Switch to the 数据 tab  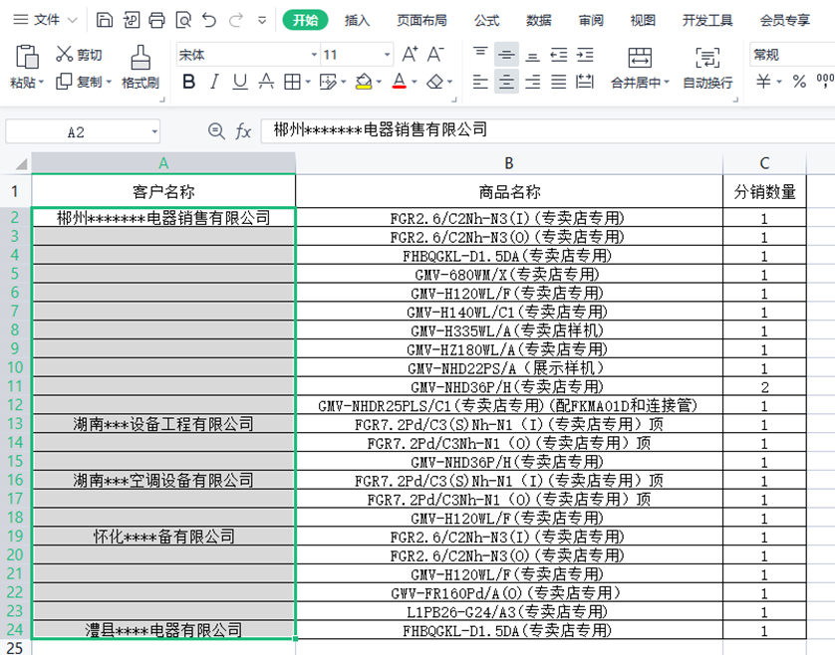click(x=539, y=20)
